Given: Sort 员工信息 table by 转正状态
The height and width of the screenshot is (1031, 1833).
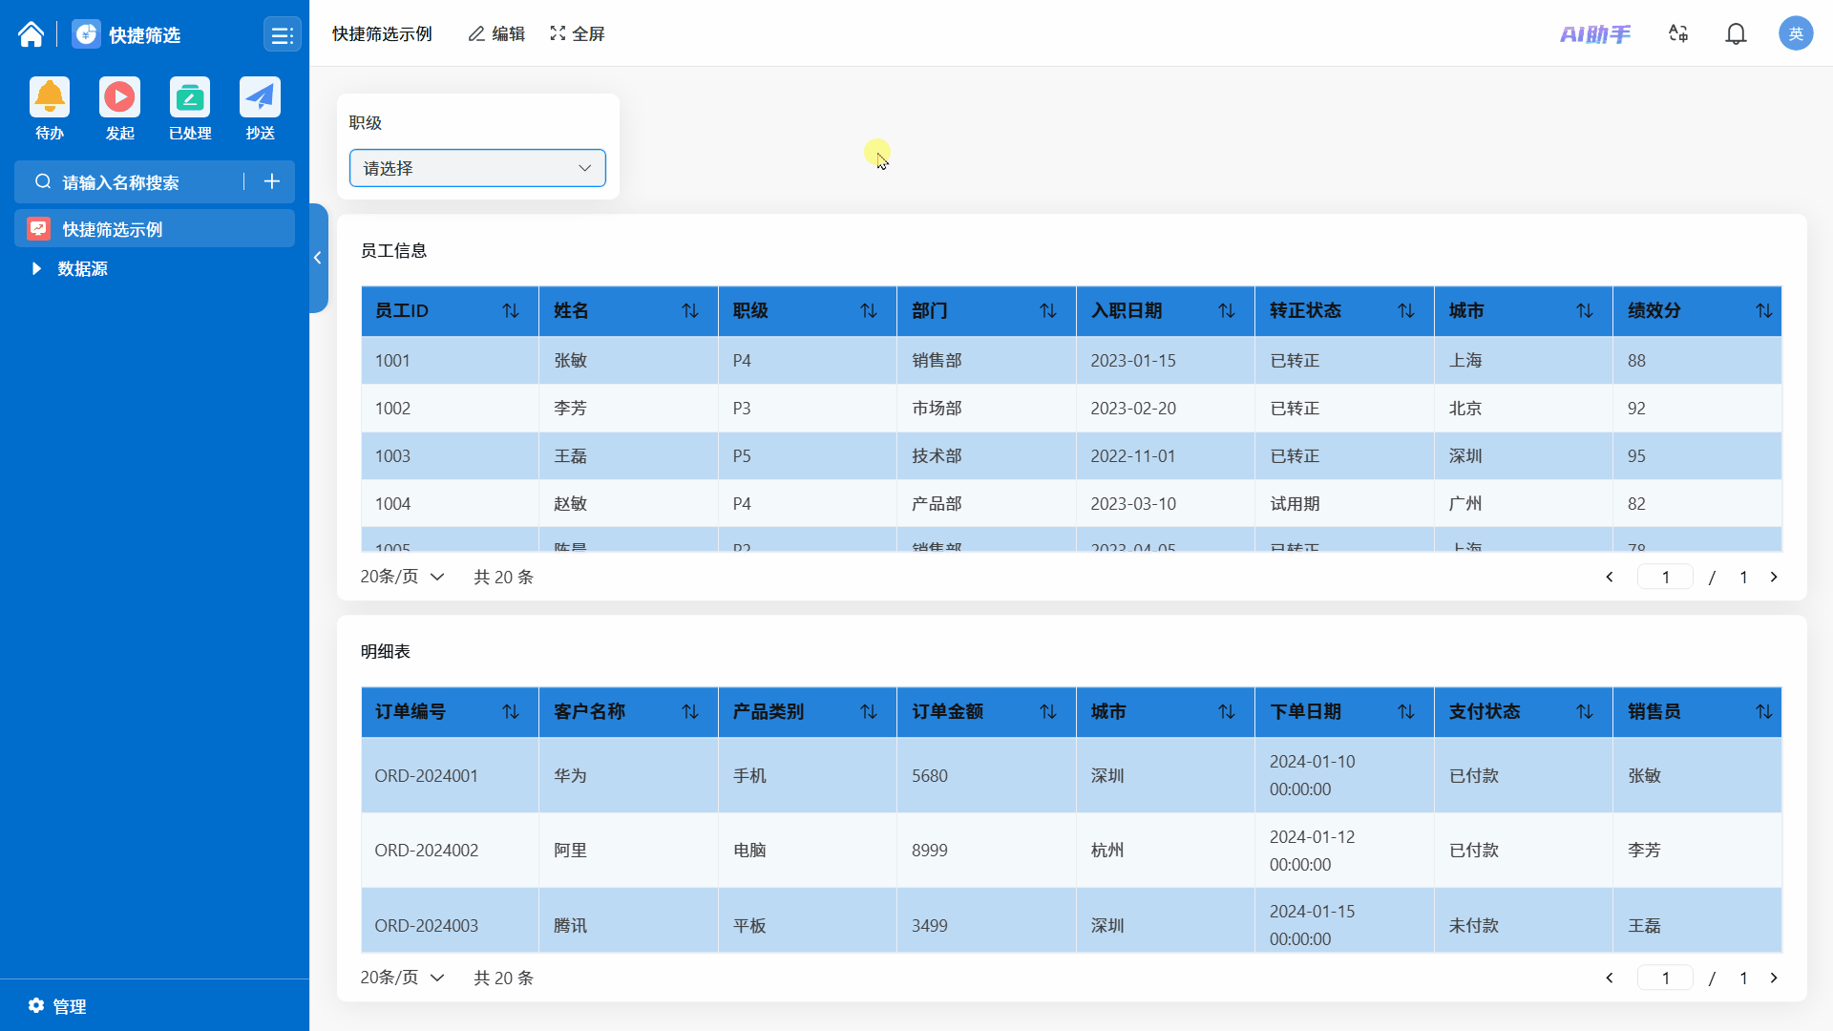Looking at the screenshot, I should pyautogui.click(x=1406, y=311).
